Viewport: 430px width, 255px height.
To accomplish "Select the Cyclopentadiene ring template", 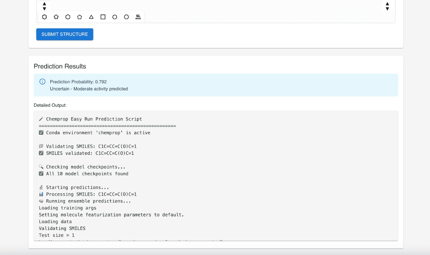I will (56, 17).
